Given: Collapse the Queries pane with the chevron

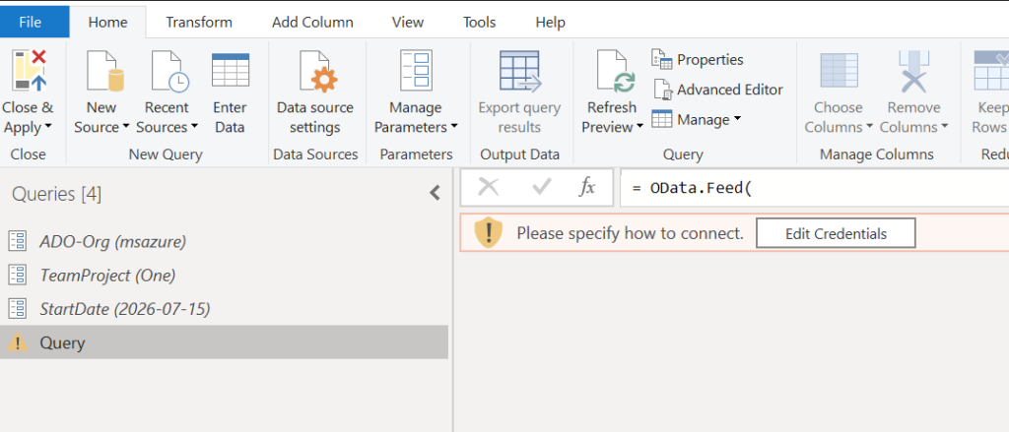Looking at the screenshot, I should pos(435,193).
